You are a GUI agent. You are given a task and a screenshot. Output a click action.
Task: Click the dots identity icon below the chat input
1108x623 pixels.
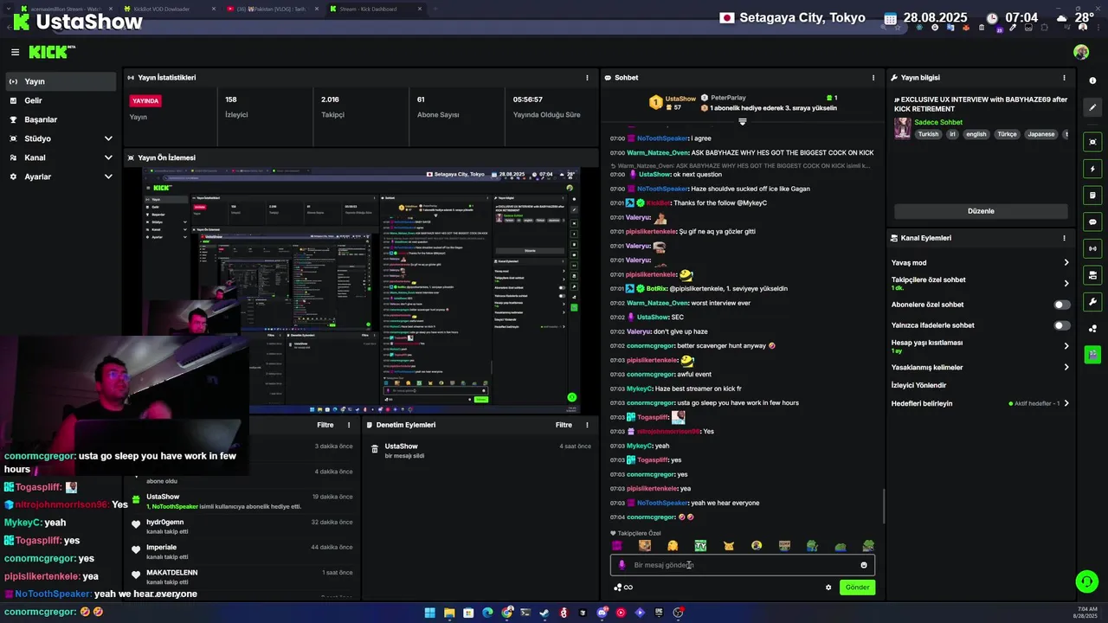(617, 588)
